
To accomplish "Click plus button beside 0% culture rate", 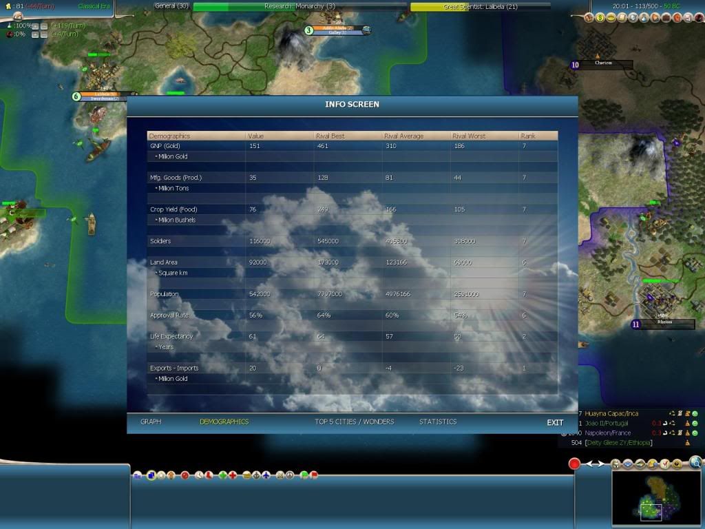I will [x=35, y=34].
